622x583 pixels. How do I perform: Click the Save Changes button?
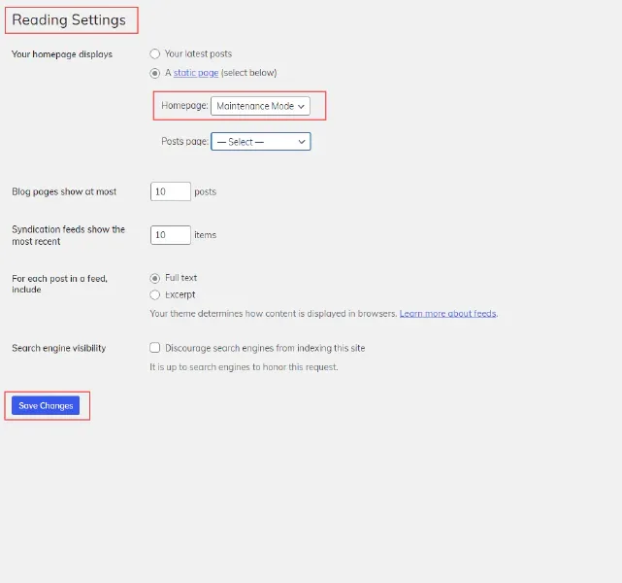pyautogui.click(x=46, y=405)
